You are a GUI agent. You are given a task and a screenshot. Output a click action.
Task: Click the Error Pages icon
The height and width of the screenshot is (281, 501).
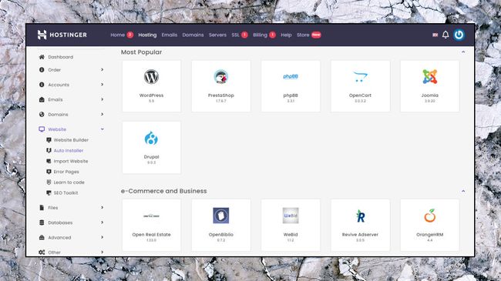[49, 172]
